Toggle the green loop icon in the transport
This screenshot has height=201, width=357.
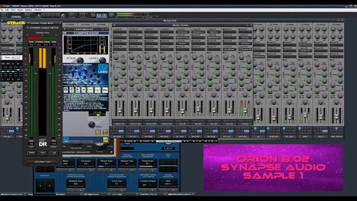pyautogui.click(x=63, y=16)
